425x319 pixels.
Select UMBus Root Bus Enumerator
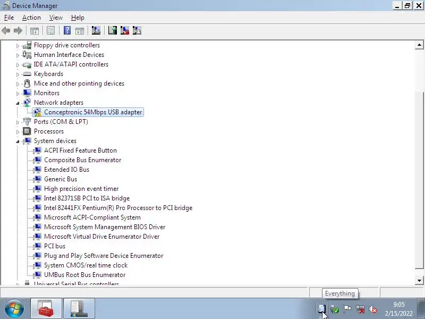84,275
